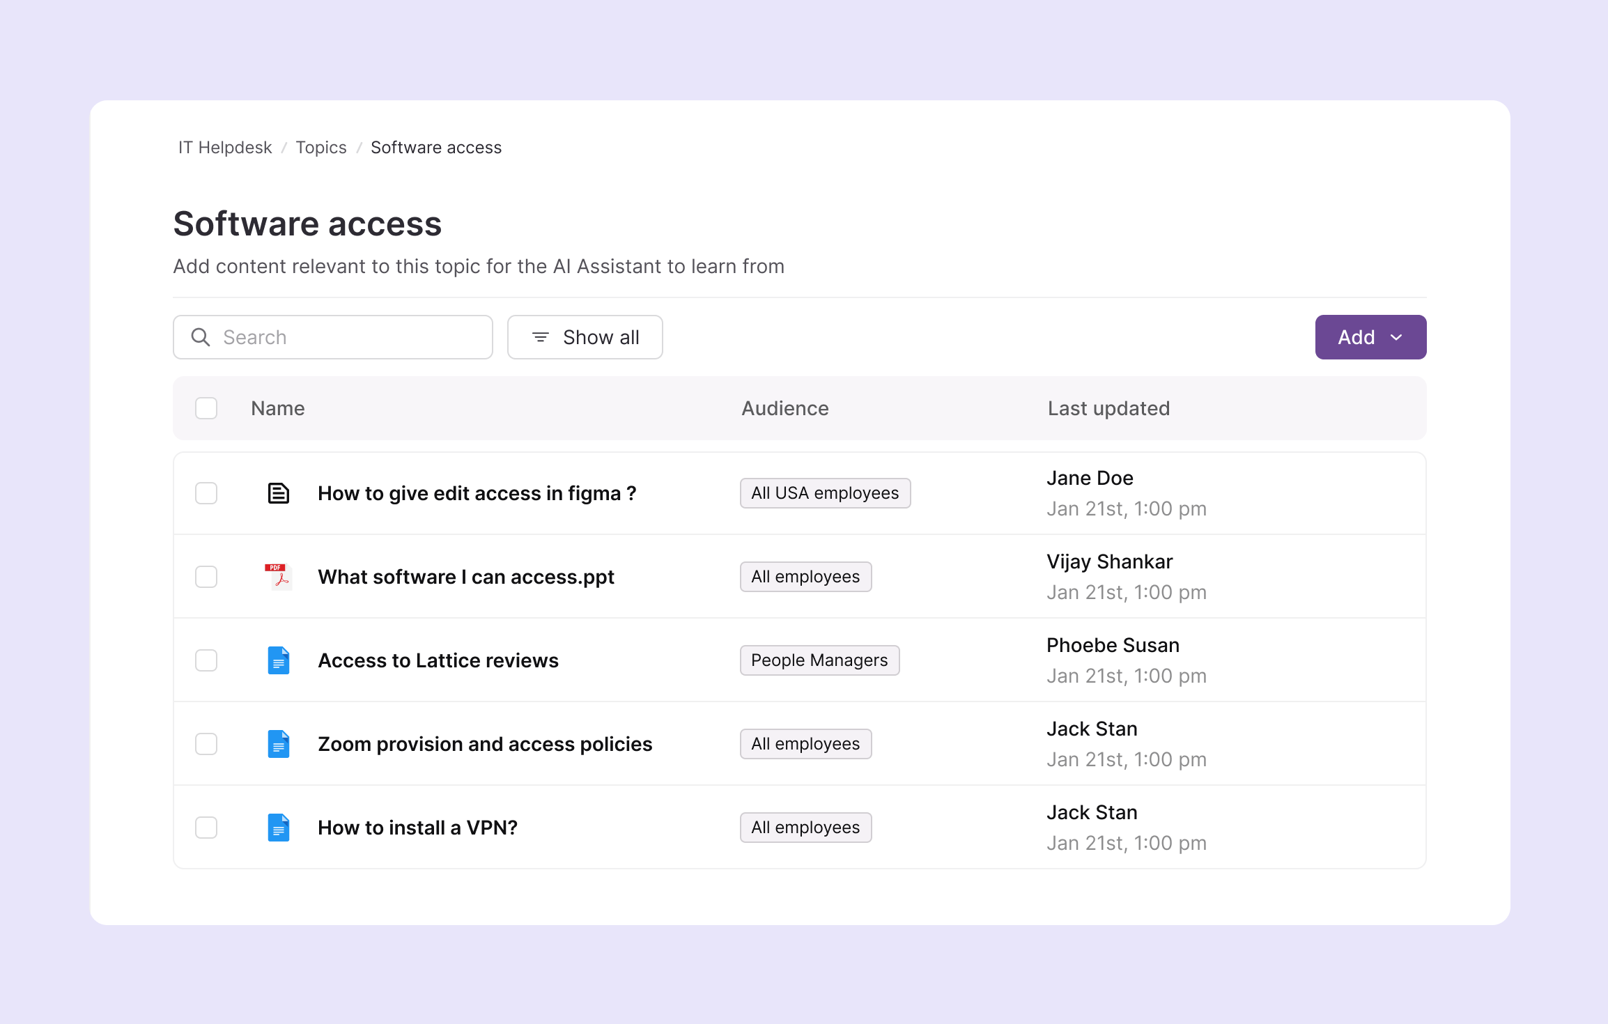The height and width of the screenshot is (1024, 1608).
Task: Navigate to the Topics breadcrumb
Action: coord(321,148)
